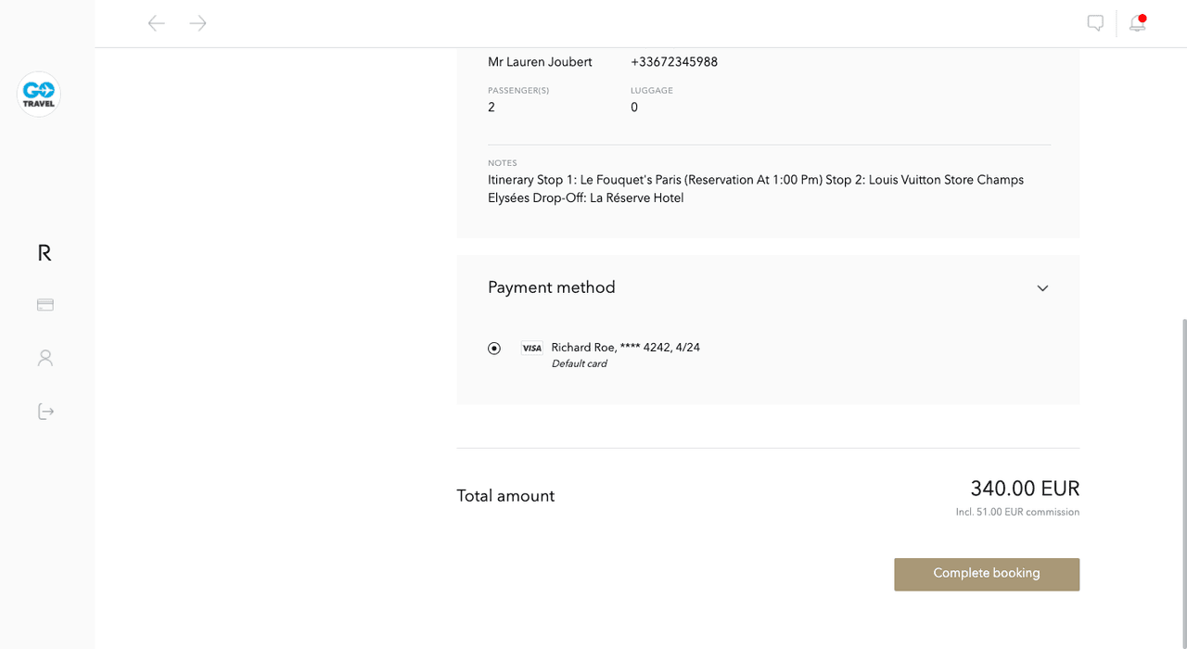
Task: Click the Payment method section heading
Action: 552,287
